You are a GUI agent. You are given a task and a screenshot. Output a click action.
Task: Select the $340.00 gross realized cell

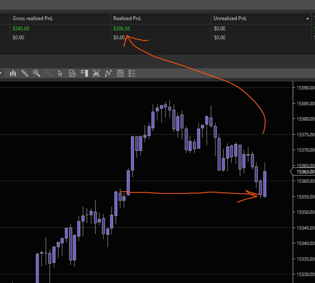tap(21, 29)
